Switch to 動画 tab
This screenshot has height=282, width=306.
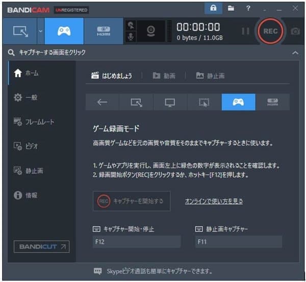(x=164, y=76)
